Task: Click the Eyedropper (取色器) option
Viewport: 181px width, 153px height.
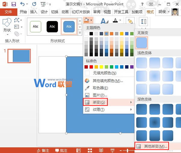Action: [109, 88]
